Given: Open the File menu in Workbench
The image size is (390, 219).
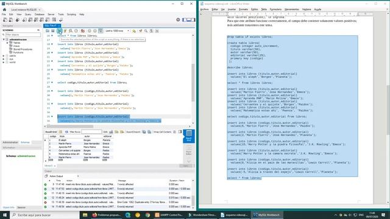Looking at the screenshot, I should pos(4,15).
